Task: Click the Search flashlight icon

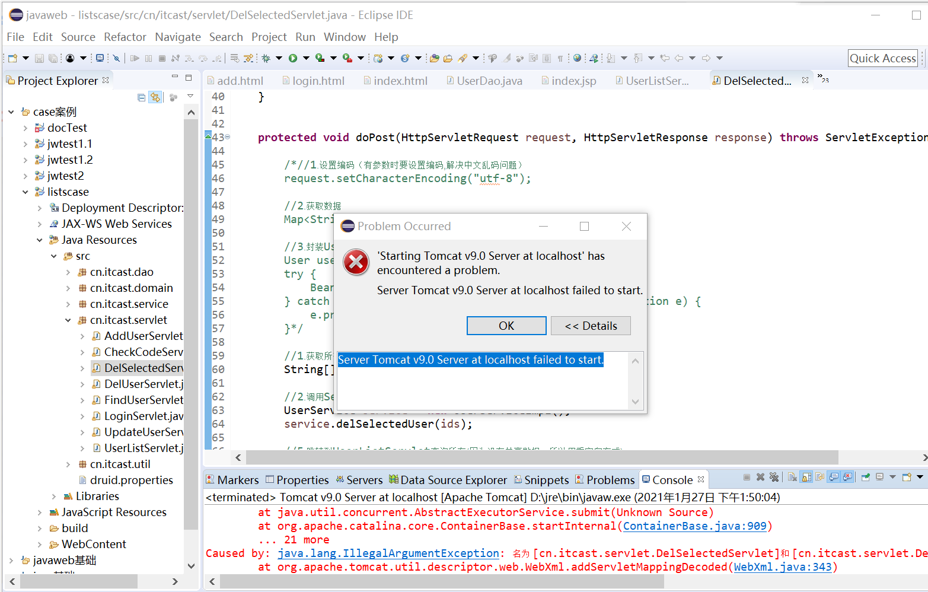Action: point(463,58)
